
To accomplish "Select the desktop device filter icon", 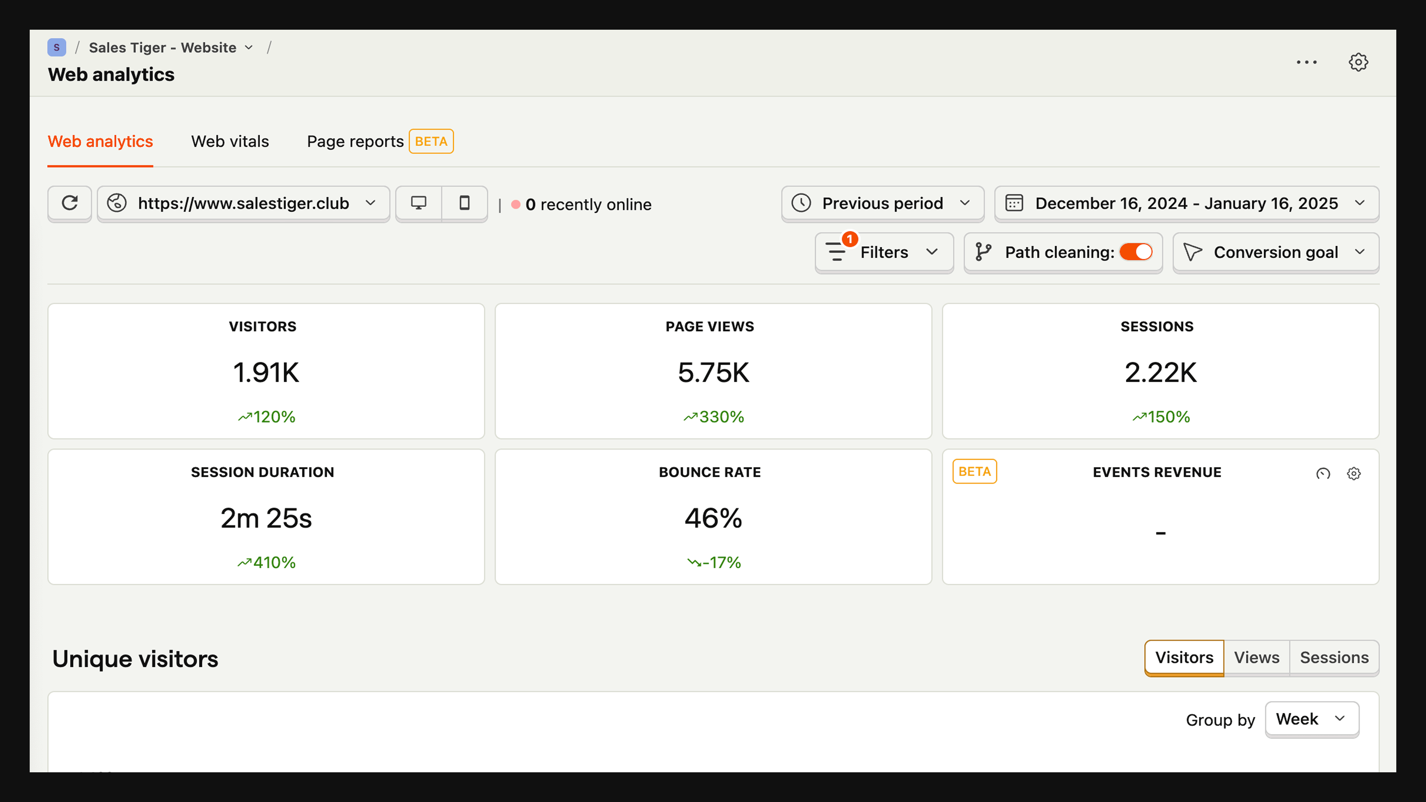I will pyautogui.click(x=419, y=203).
